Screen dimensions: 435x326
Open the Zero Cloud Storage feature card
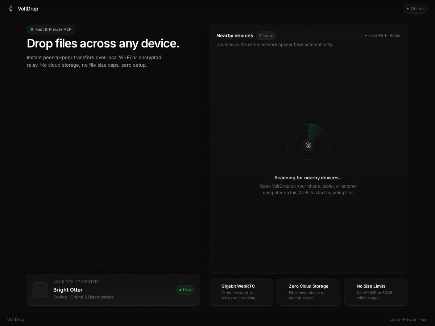(308, 292)
